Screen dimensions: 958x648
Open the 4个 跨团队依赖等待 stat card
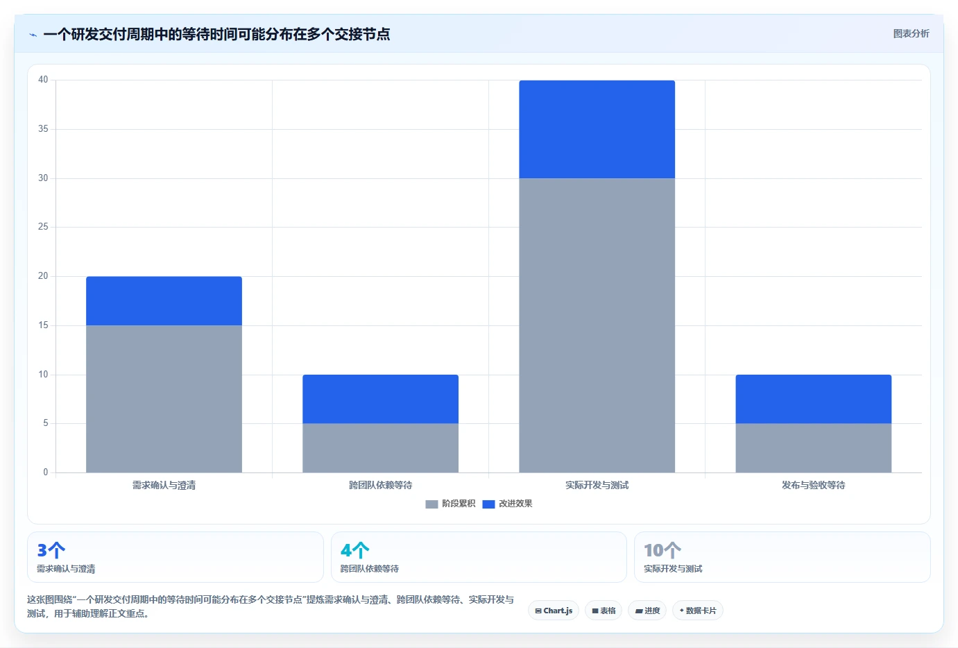coord(479,557)
